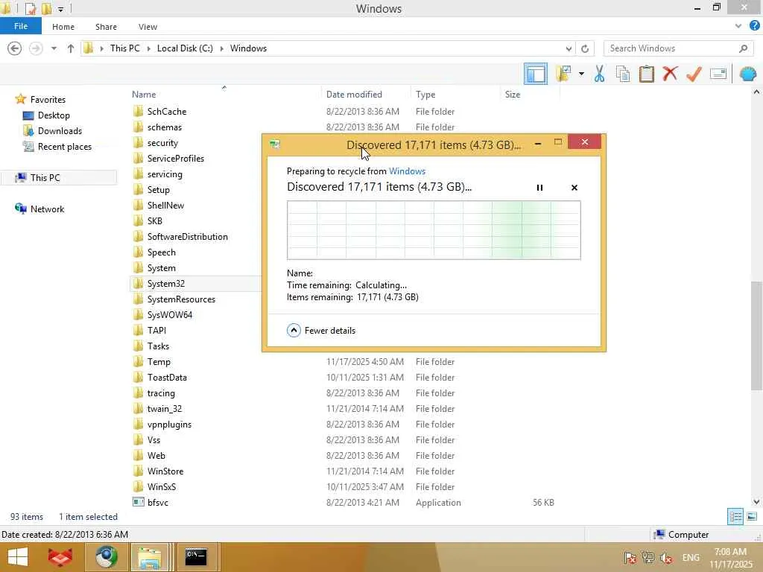This screenshot has width=763, height=572.
Task: Select the Temp folder
Action: coord(159,362)
